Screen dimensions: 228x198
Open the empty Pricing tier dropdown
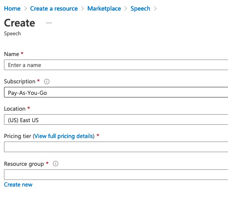(x=116, y=147)
